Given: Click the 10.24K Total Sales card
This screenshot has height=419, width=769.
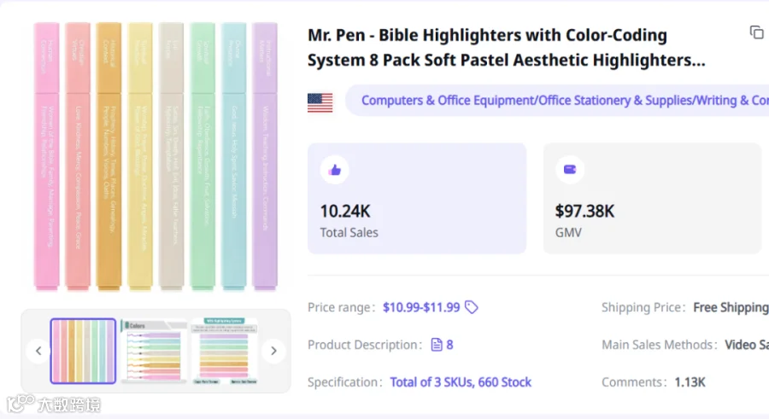Looking at the screenshot, I should coord(417,199).
